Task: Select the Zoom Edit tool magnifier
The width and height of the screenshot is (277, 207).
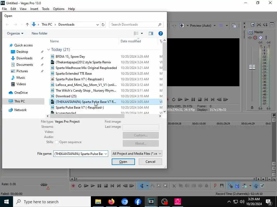Action: click(x=165, y=186)
